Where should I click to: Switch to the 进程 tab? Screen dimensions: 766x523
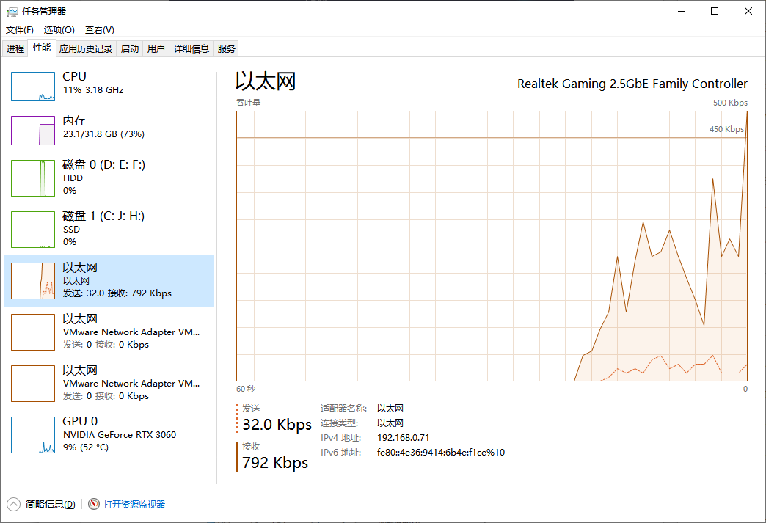click(15, 49)
